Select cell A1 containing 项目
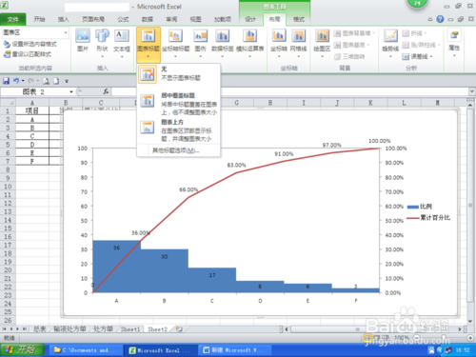The width and height of the screenshot is (476, 357). [x=32, y=110]
